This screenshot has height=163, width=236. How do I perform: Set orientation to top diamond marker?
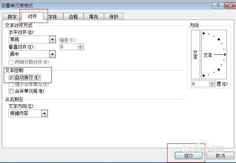pos(204,33)
